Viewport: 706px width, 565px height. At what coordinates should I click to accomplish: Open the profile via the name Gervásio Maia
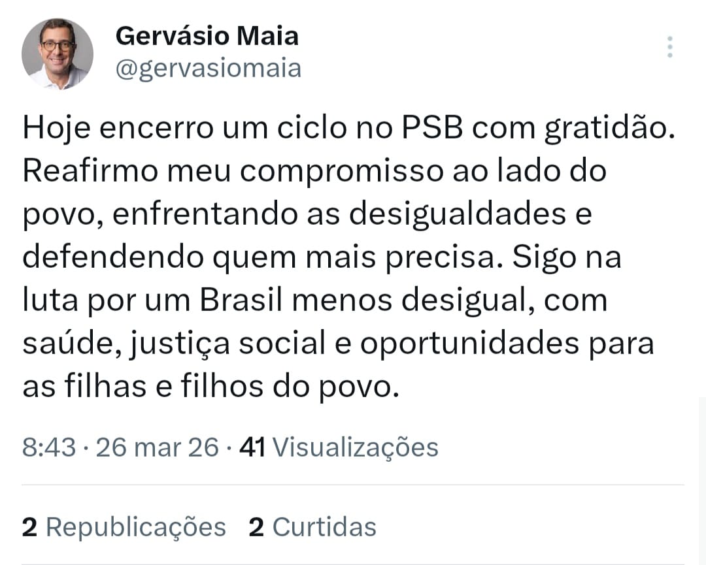[207, 36]
